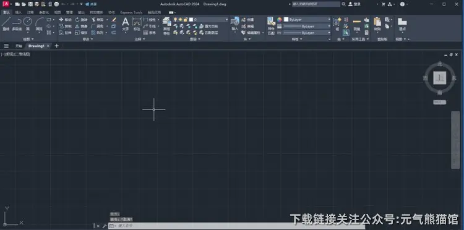
Task: Select the 文字 (Text) tool
Action: coord(126,24)
